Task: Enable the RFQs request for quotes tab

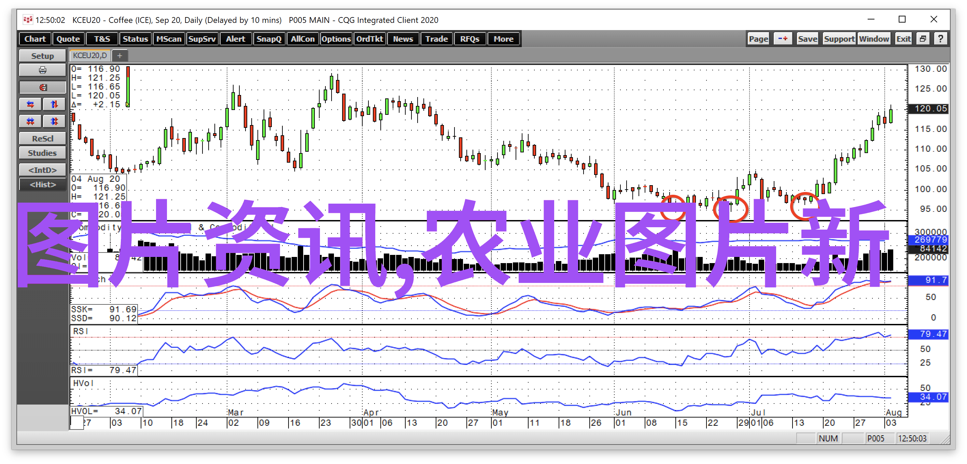Action: point(470,38)
